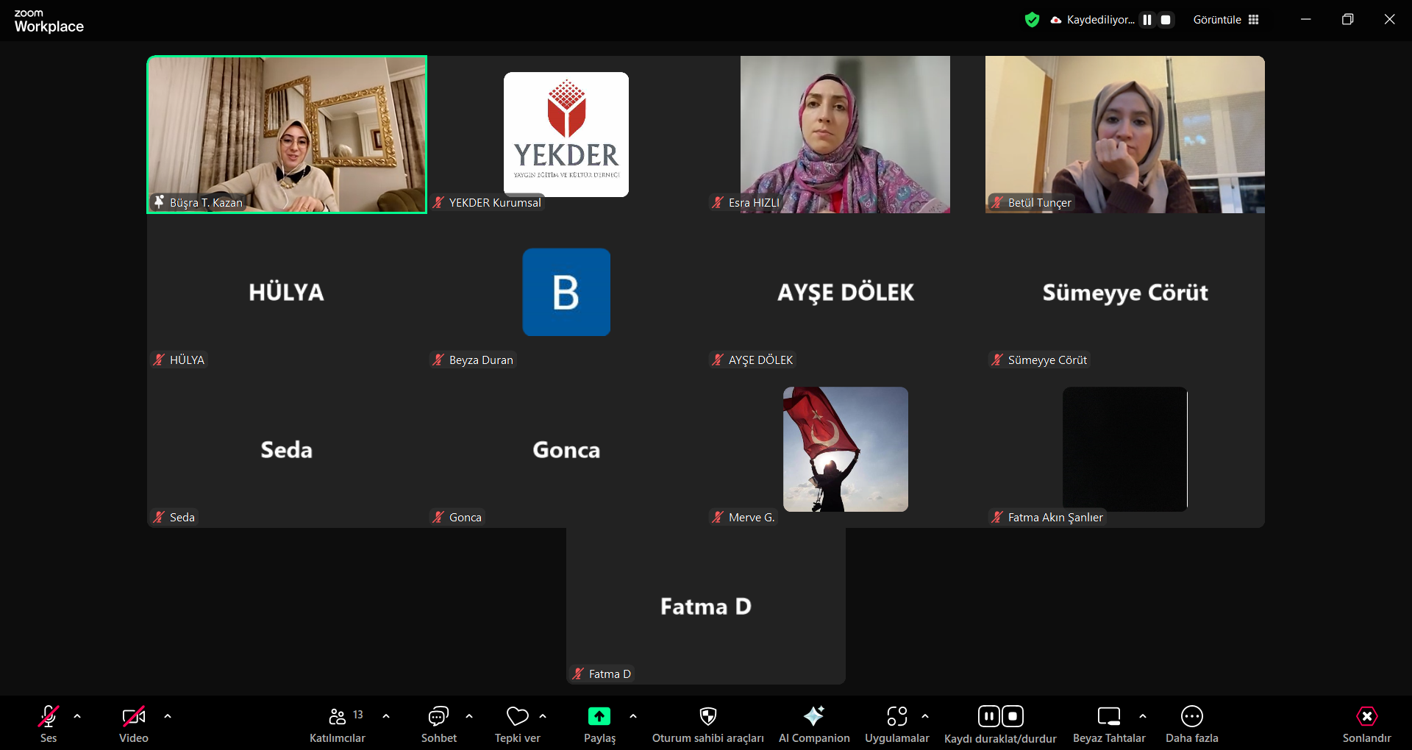Click the green Paylaş share screen button
The height and width of the screenshot is (750, 1412).
click(599, 724)
